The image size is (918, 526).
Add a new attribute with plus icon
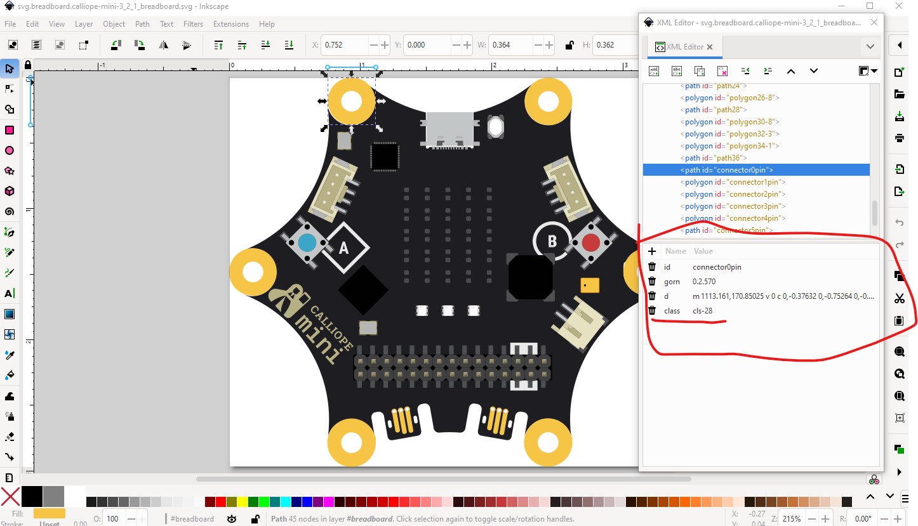652,251
